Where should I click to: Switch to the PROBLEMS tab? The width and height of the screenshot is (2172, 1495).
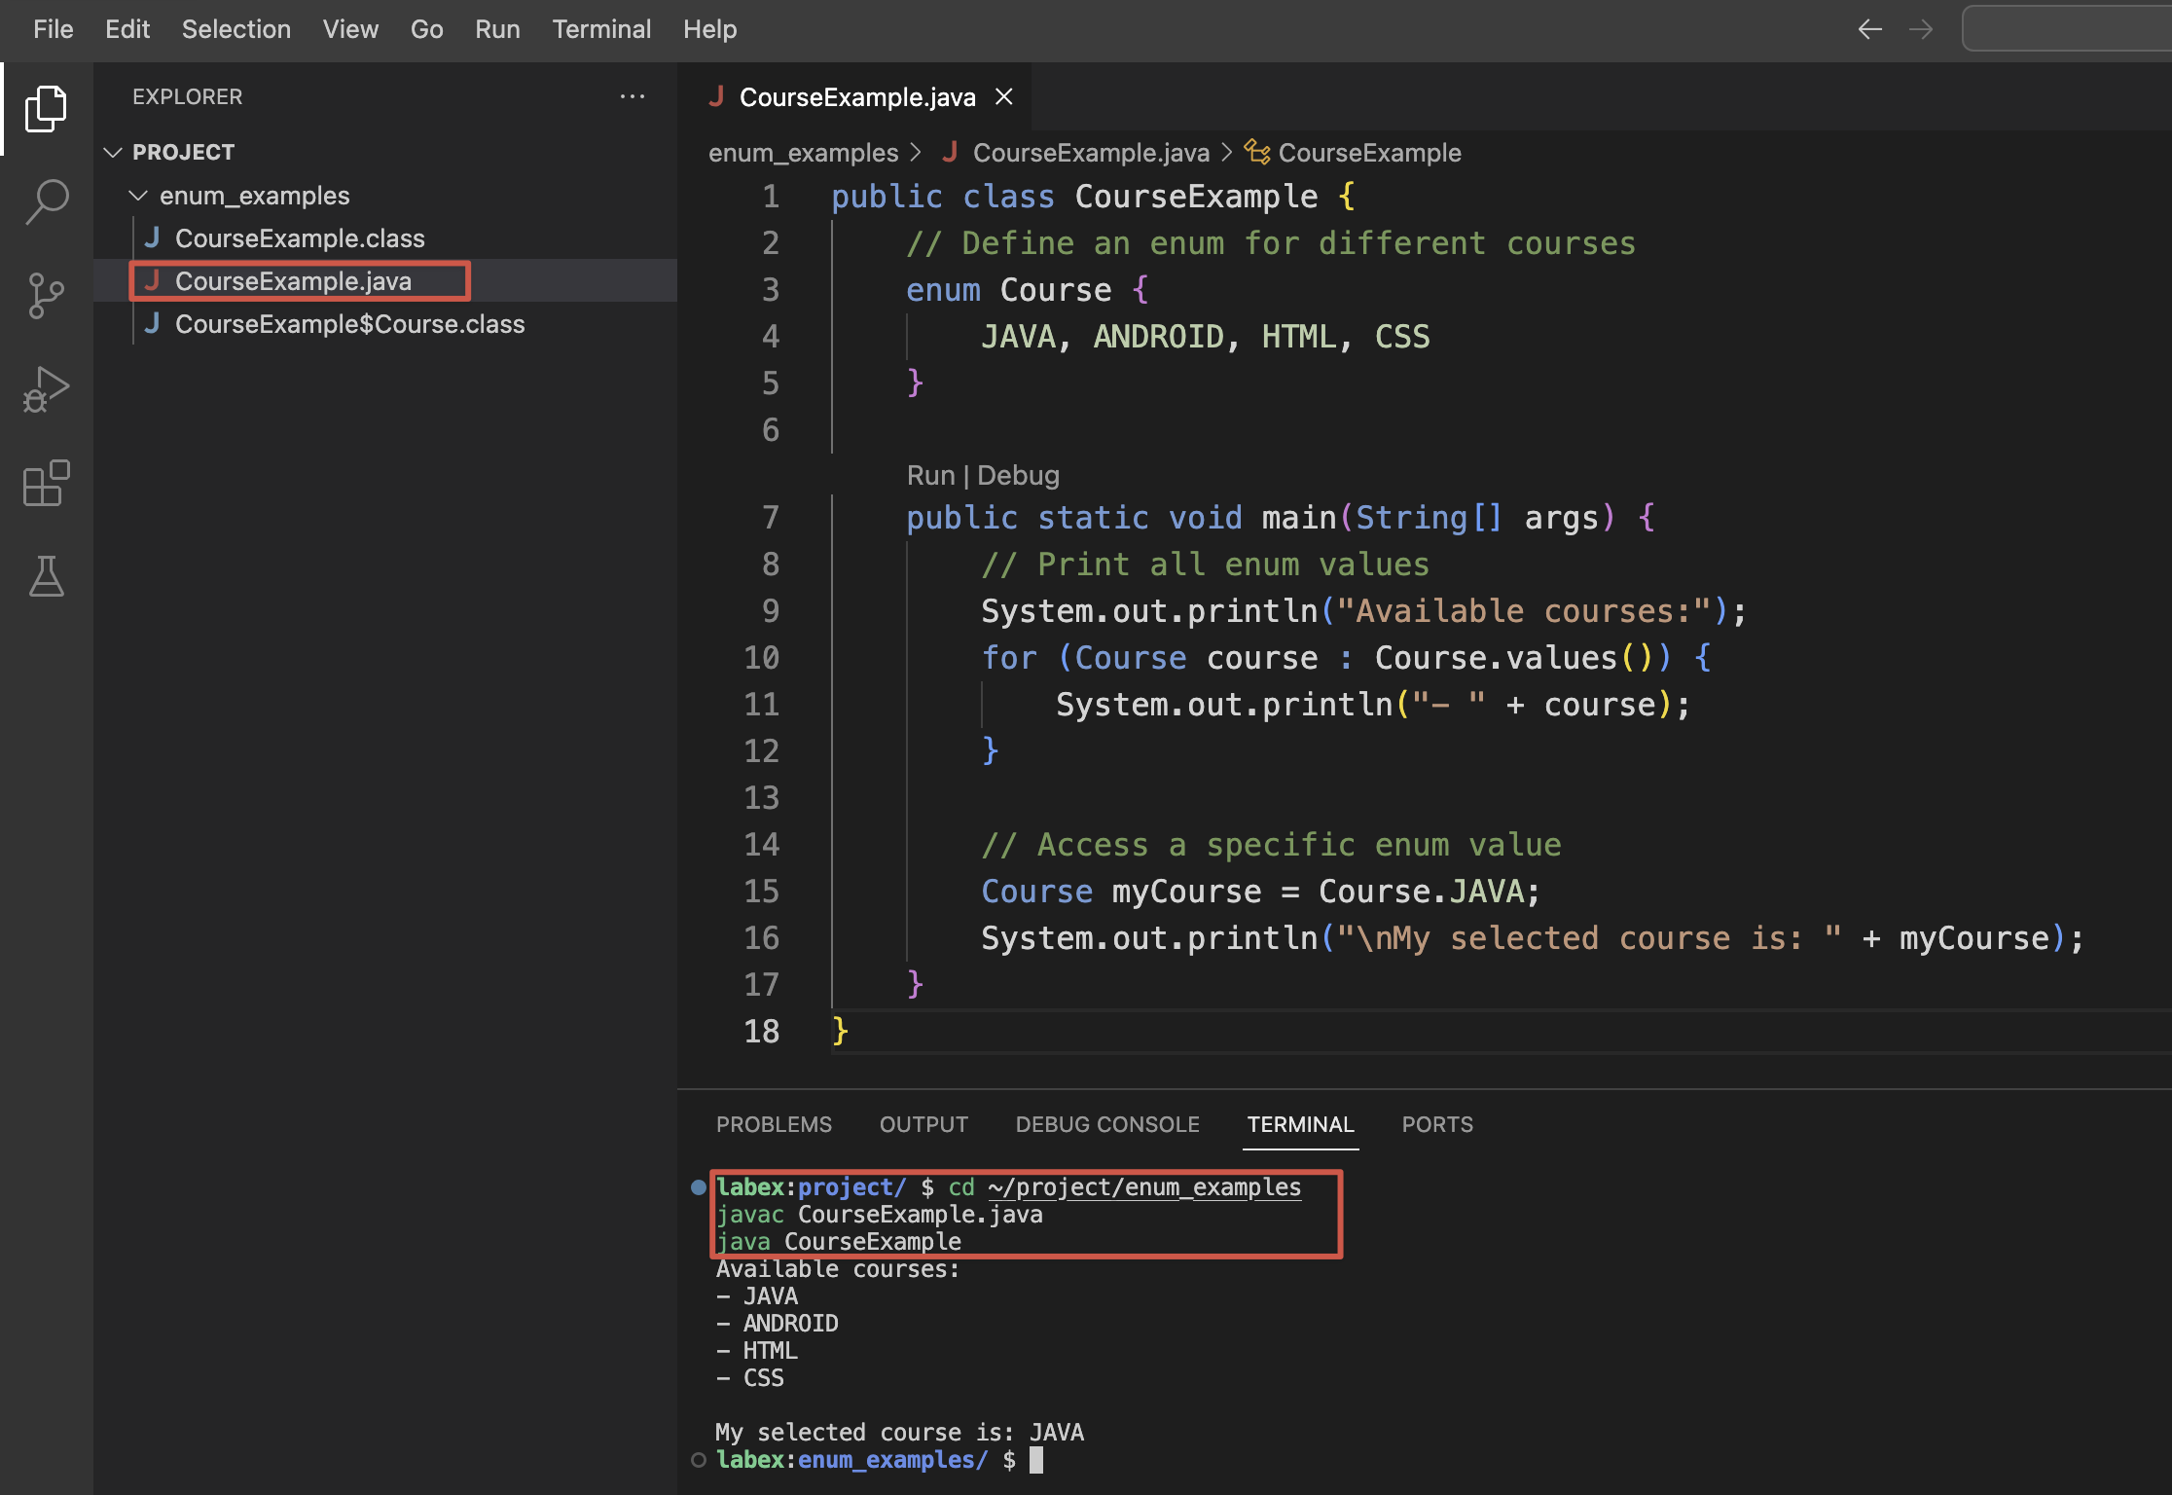click(x=774, y=1124)
